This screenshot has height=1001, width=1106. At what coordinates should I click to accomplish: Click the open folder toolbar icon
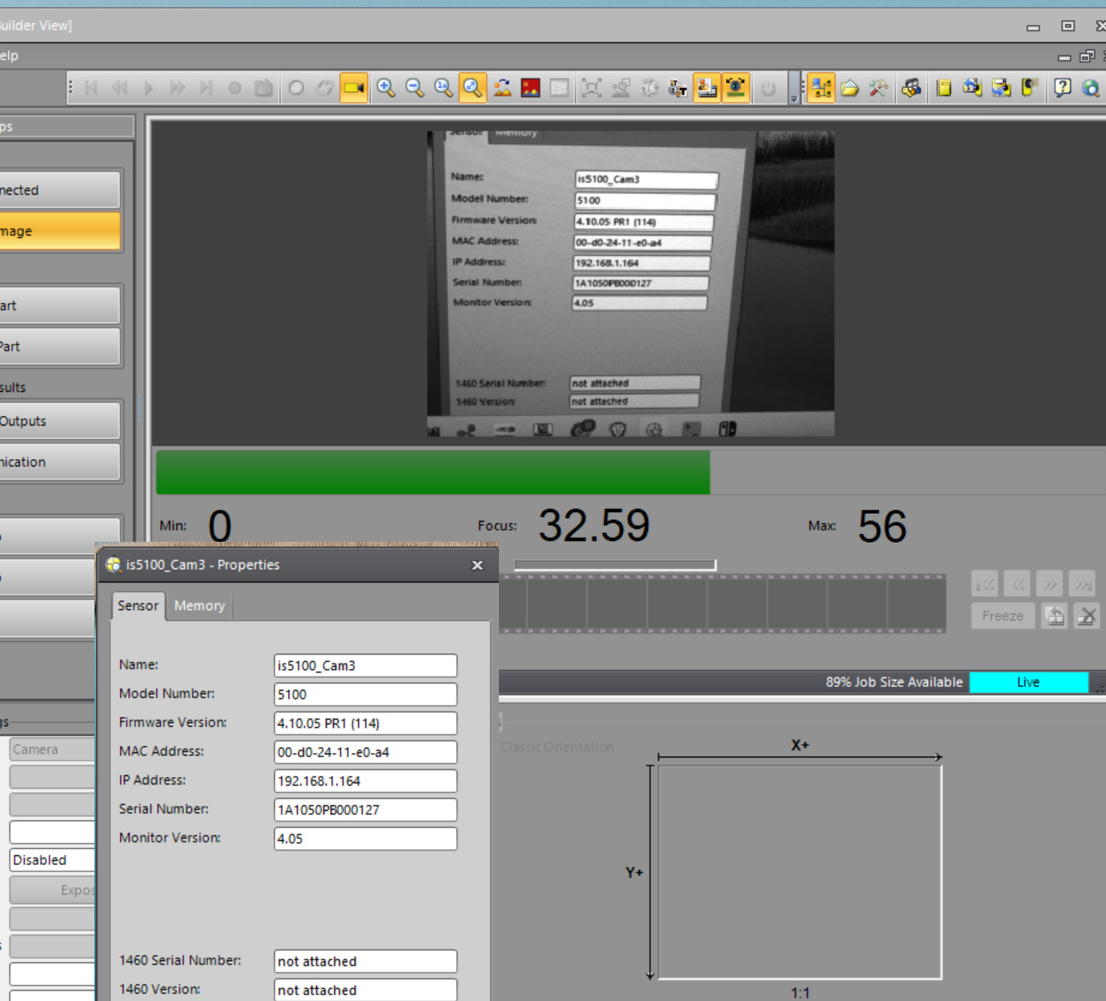pyautogui.click(x=850, y=88)
